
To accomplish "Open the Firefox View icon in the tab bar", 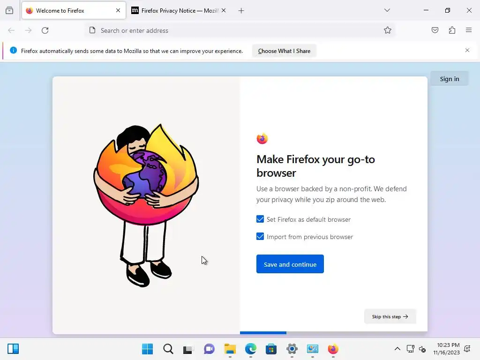I will click(x=9, y=11).
